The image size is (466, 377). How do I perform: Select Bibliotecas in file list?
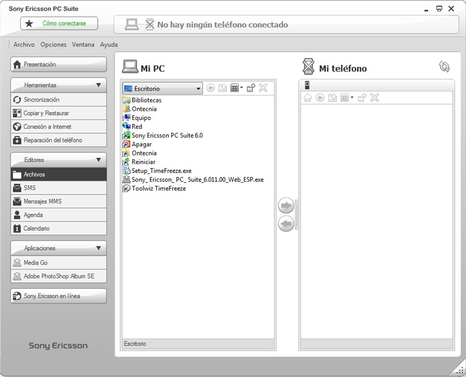click(x=142, y=100)
